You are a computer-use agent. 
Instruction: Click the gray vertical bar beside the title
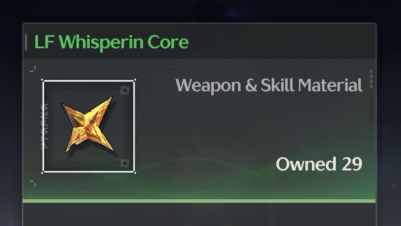pos(26,42)
